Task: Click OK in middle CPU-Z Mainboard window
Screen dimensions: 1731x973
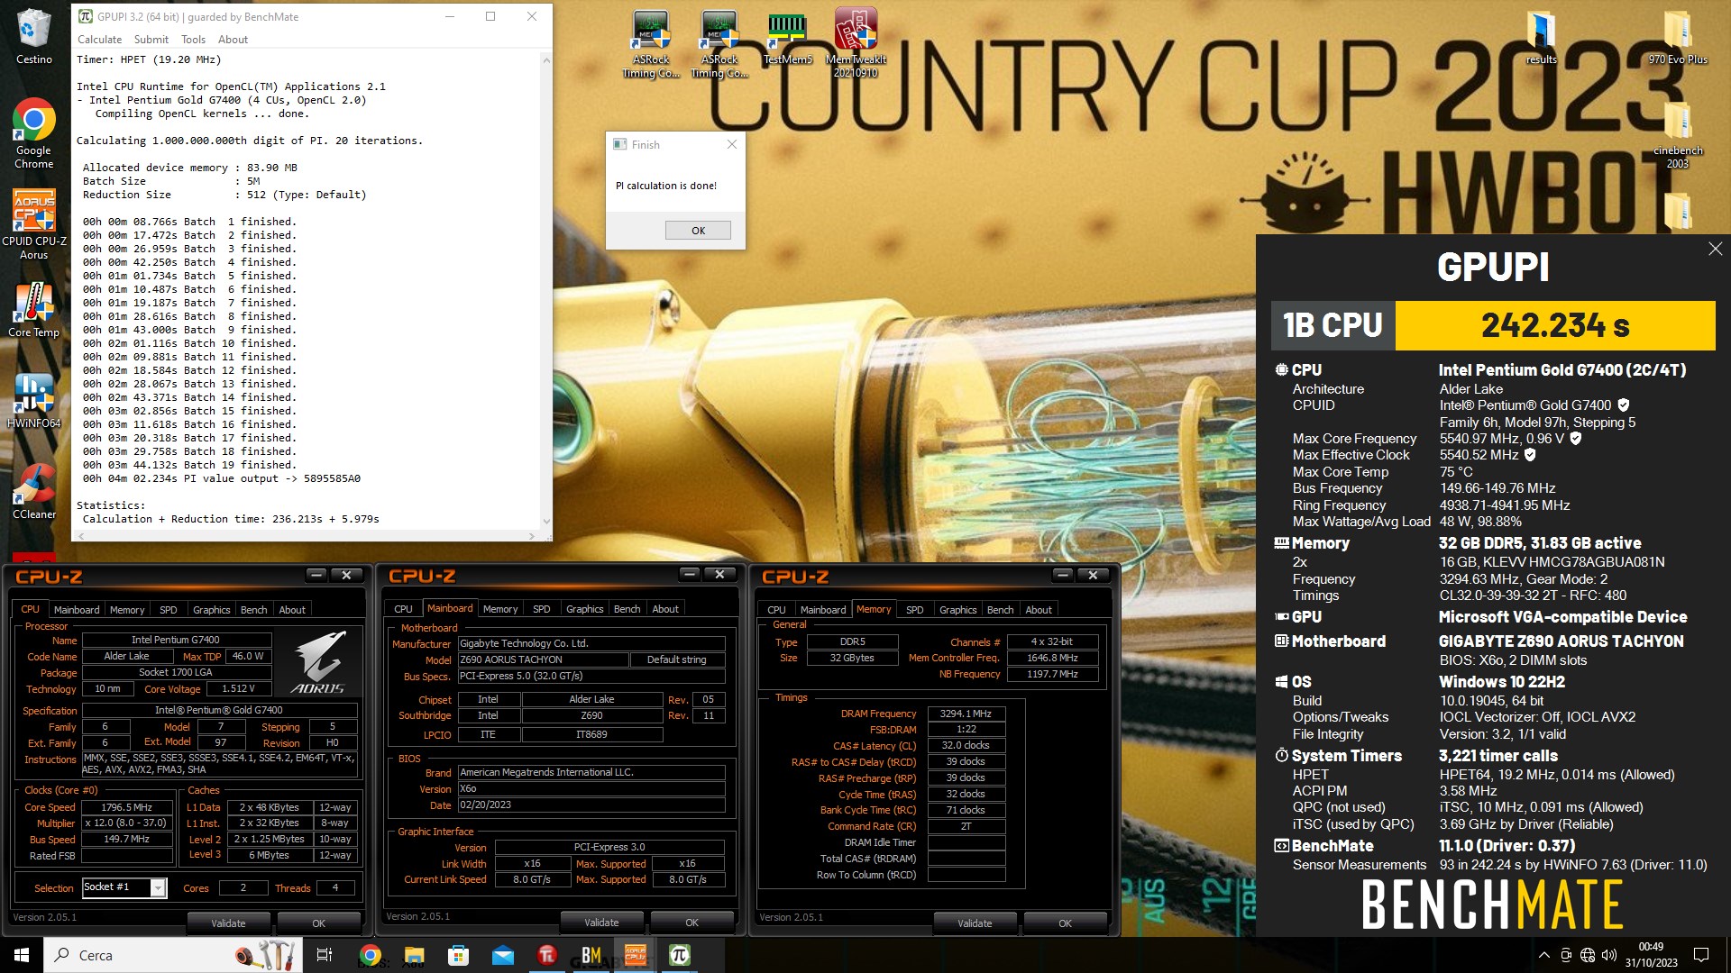Action: click(691, 923)
